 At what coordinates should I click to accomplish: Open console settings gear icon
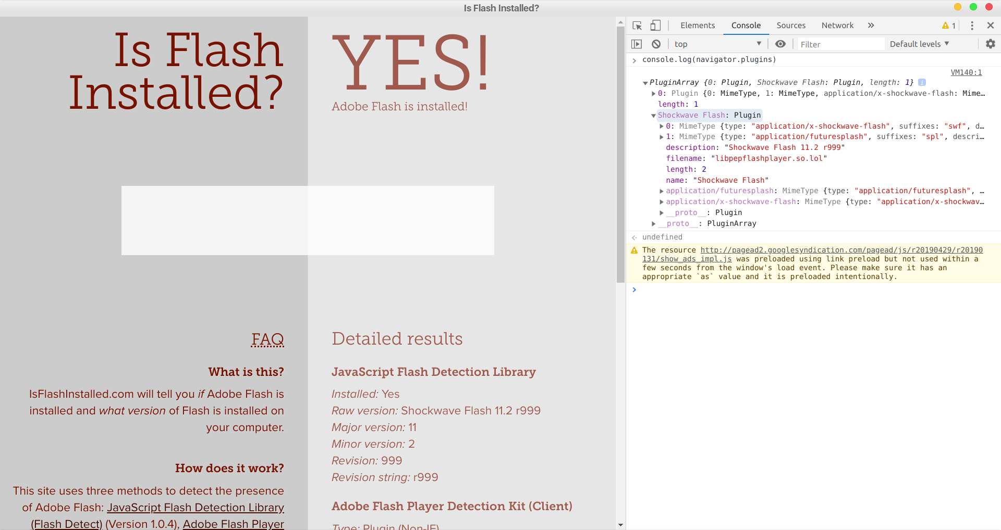(991, 44)
